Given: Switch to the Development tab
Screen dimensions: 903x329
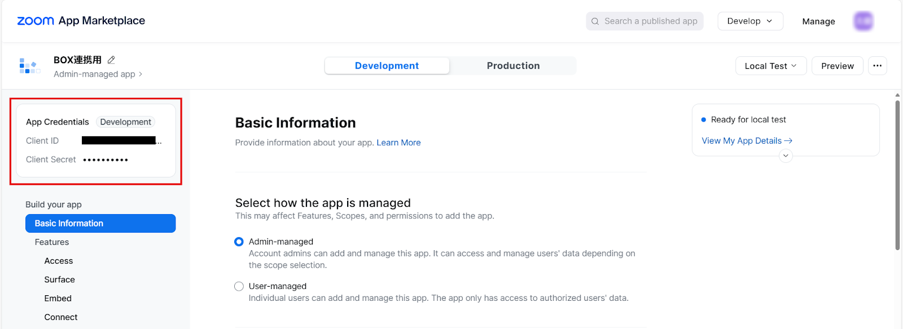Looking at the screenshot, I should (x=387, y=66).
